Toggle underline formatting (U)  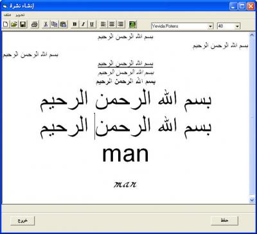(x=92, y=24)
